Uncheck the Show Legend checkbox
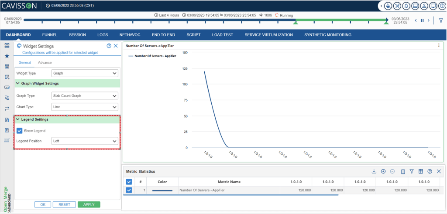Screen dimensions: 447x214 pyautogui.click(x=19, y=131)
